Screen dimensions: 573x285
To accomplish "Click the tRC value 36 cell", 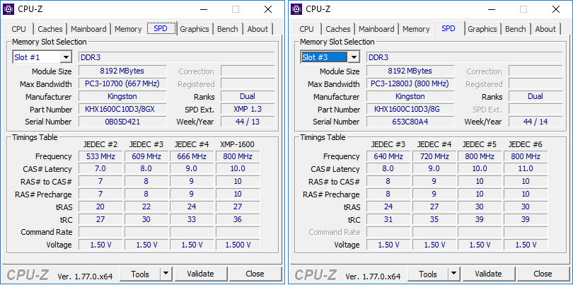I will [238, 219].
